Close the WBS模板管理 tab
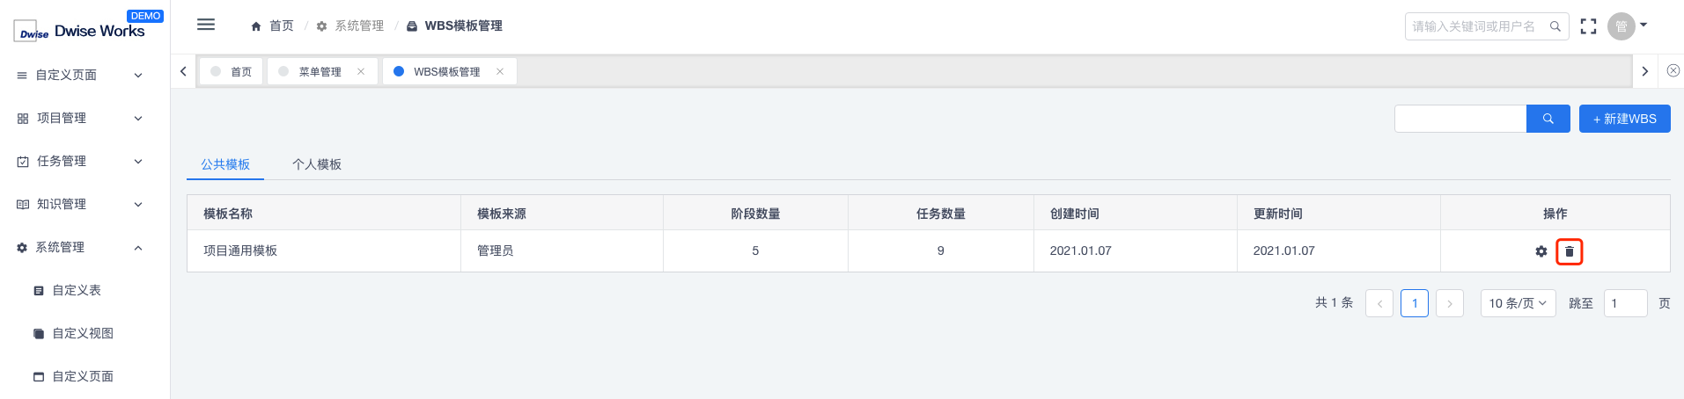 pyautogui.click(x=500, y=72)
